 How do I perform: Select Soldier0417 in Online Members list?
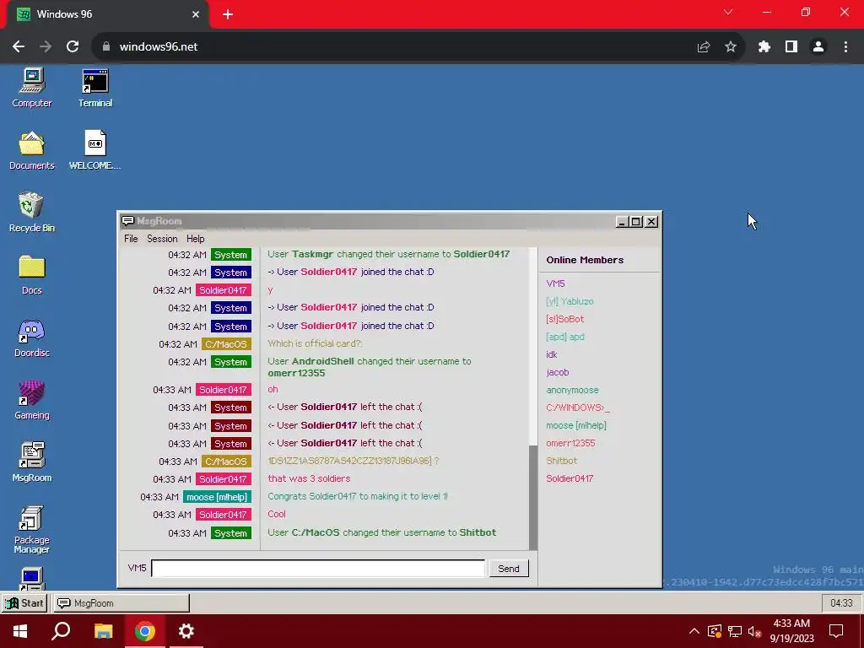570,478
